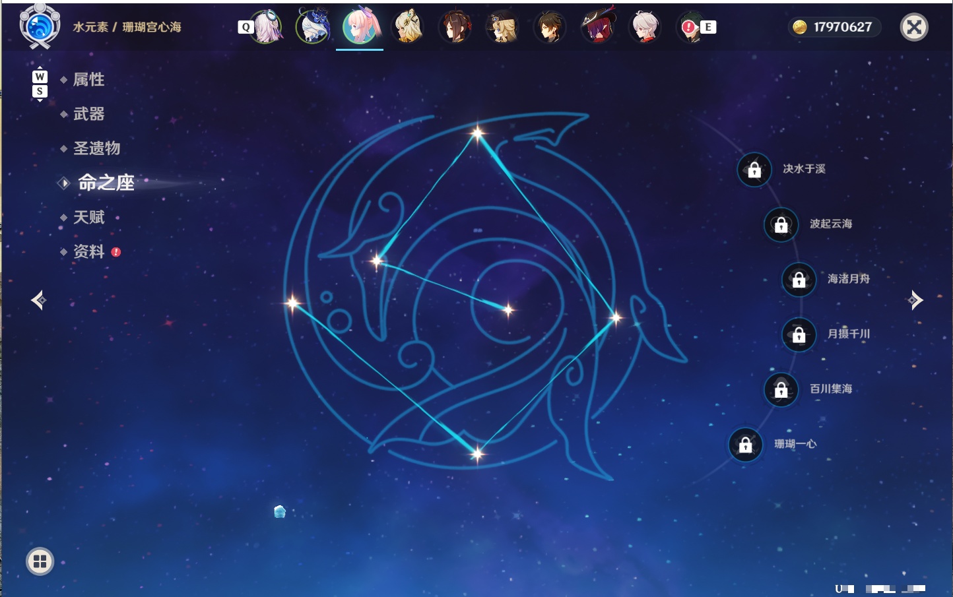Close the character screen with X button

point(914,27)
